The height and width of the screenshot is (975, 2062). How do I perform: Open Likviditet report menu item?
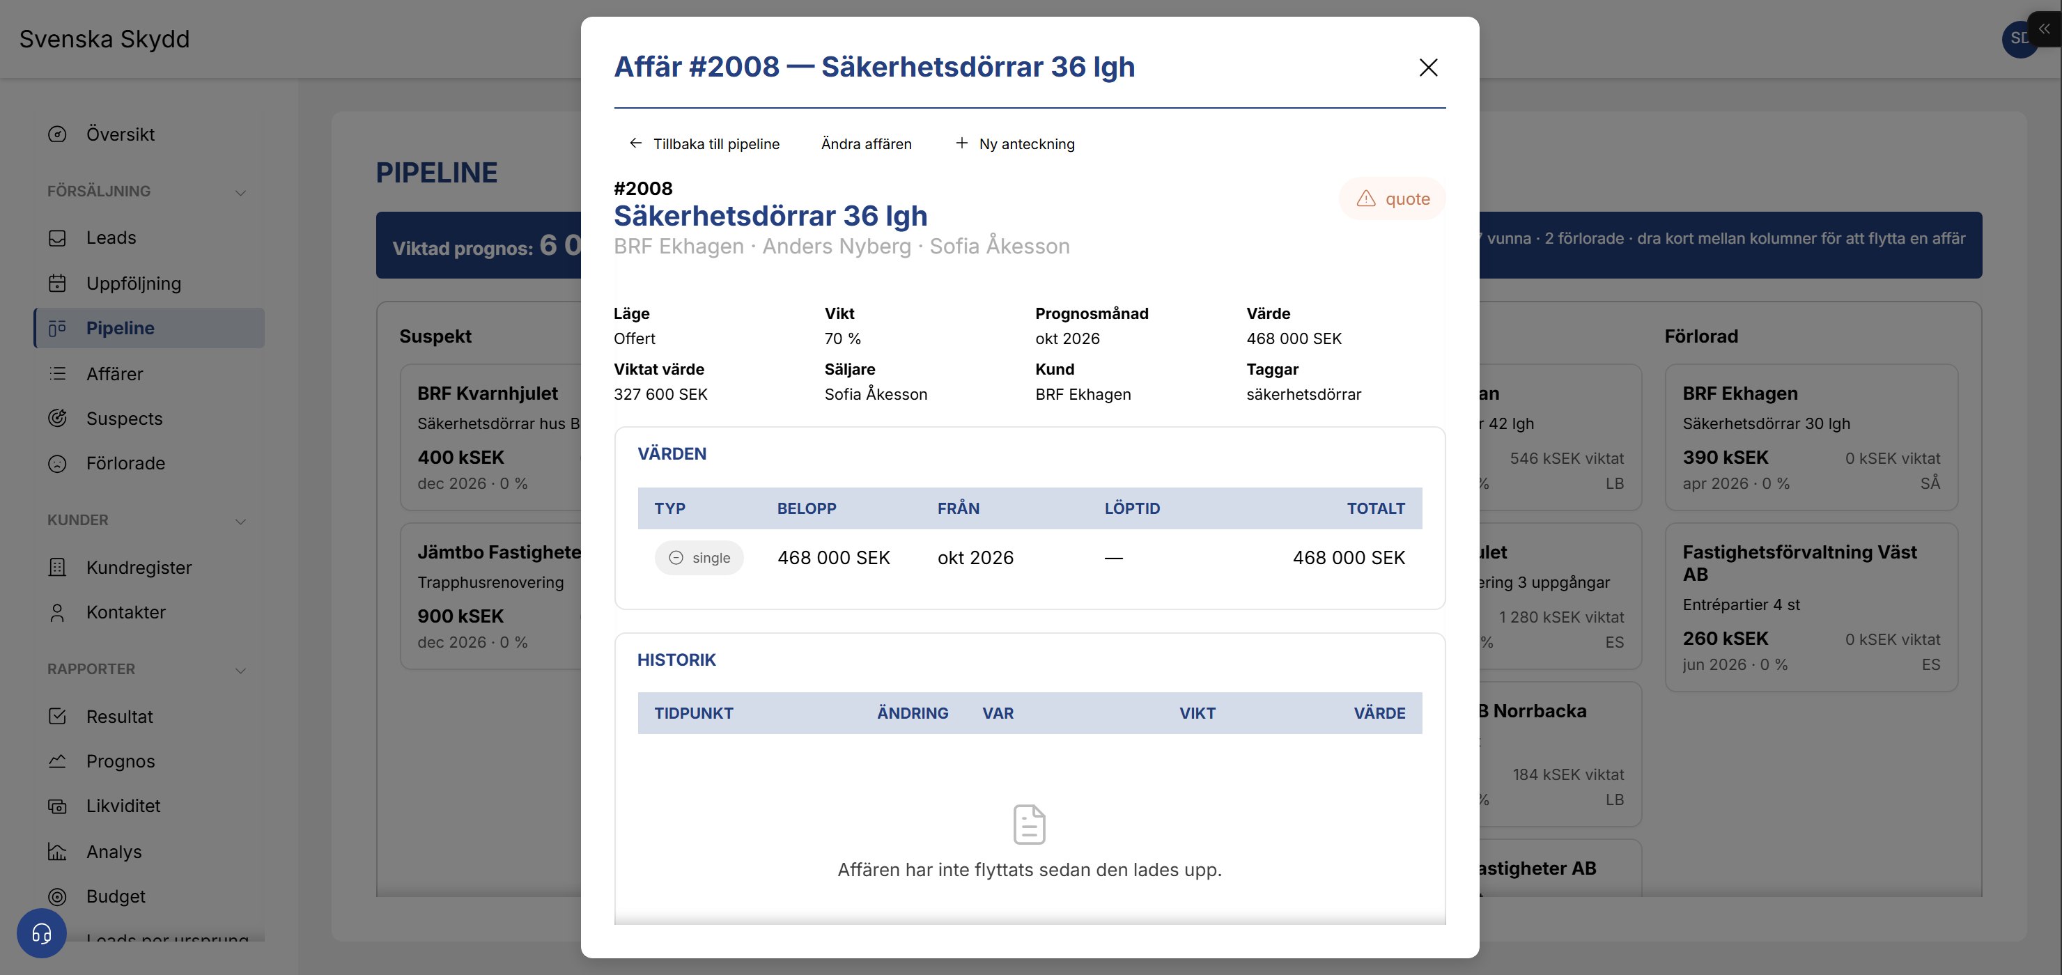(149, 806)
